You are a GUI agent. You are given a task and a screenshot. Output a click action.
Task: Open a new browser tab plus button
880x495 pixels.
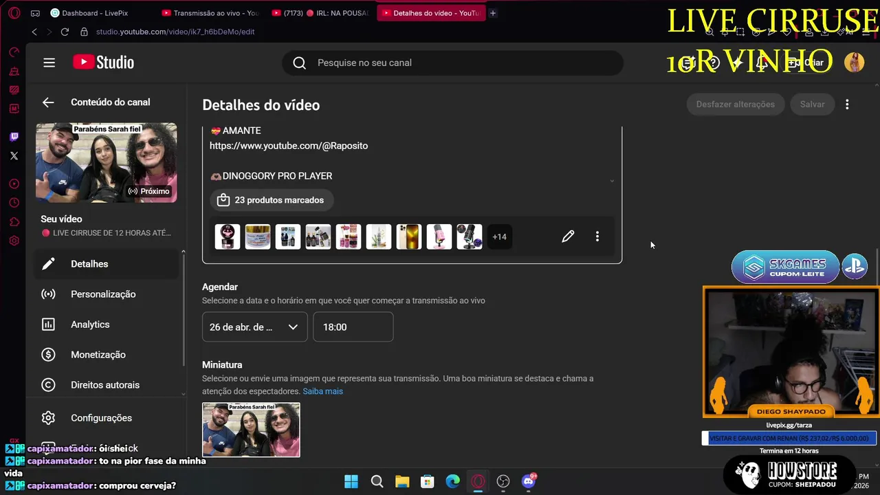tap(493, 13)
